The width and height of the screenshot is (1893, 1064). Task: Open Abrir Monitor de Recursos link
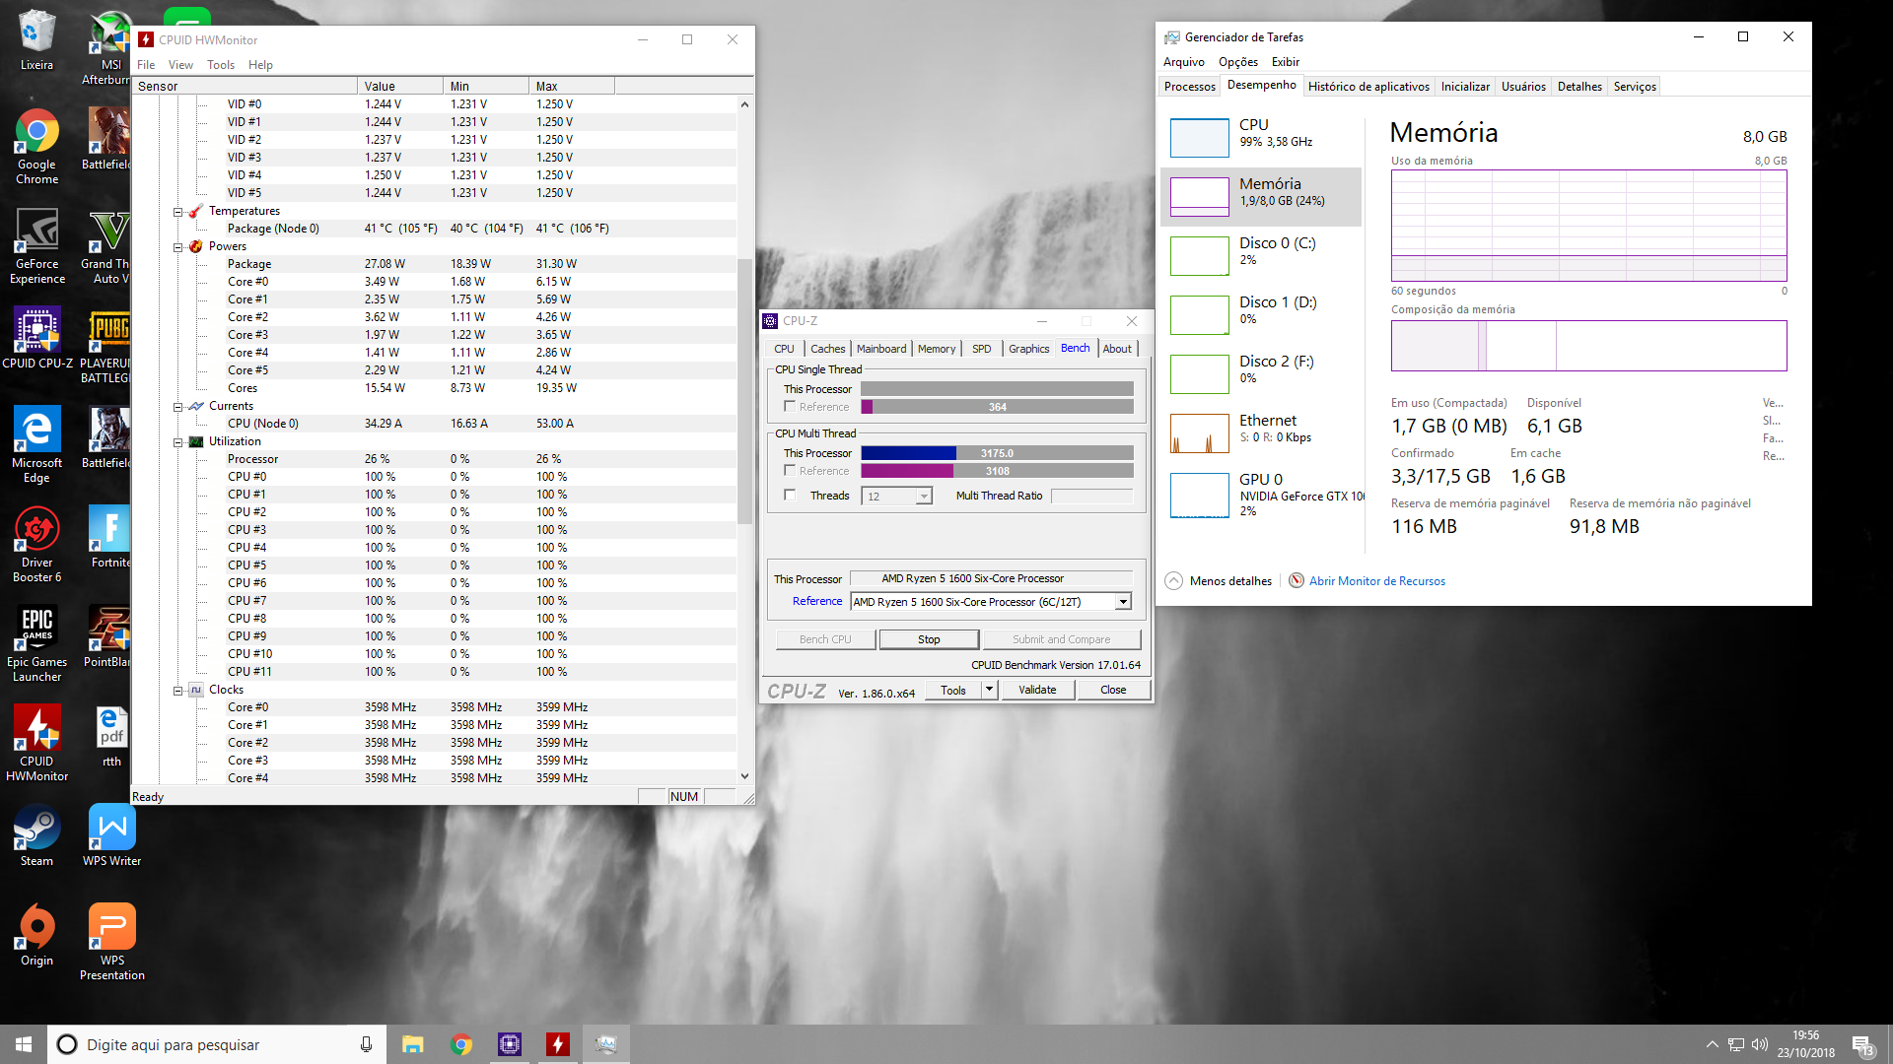1376,581
